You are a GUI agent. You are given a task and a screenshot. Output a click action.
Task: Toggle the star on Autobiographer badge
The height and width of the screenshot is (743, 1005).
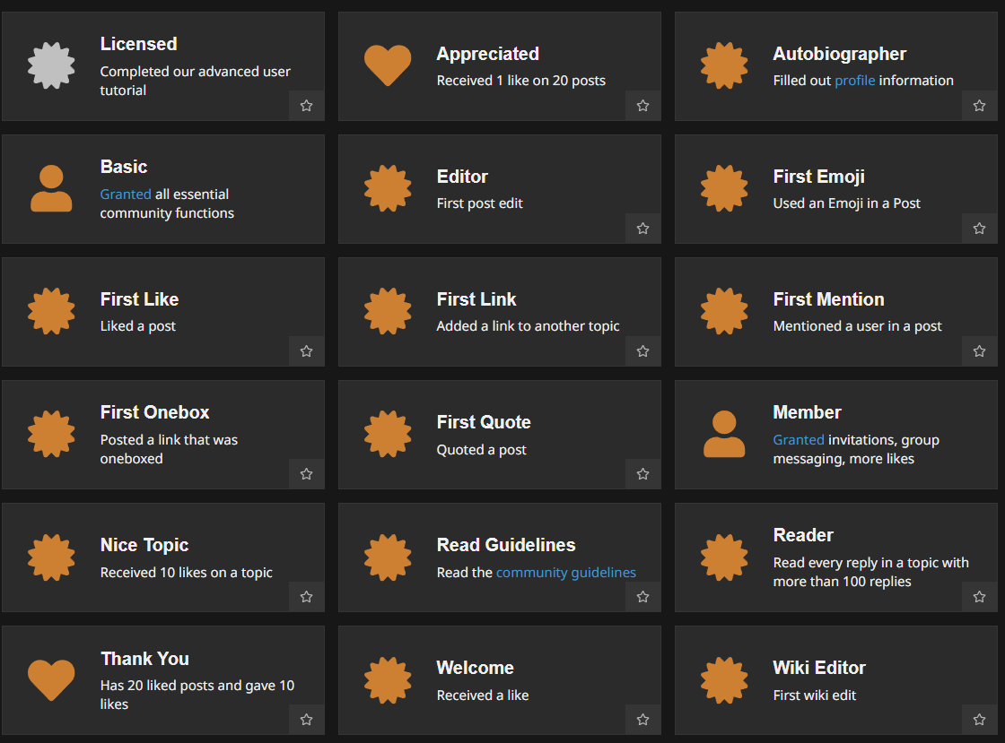tap(979, 106)
